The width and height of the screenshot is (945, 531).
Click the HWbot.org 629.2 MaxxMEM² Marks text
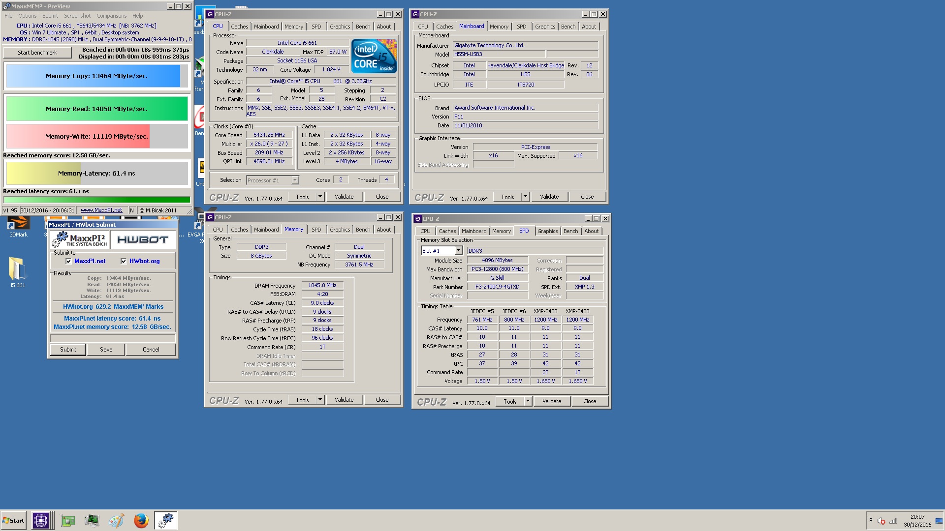(x=113, y=306)
